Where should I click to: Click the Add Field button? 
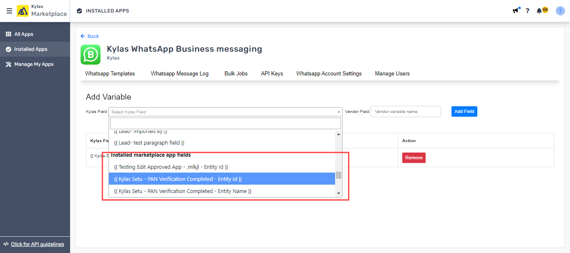pyautogui.click(x=464, y=112)
